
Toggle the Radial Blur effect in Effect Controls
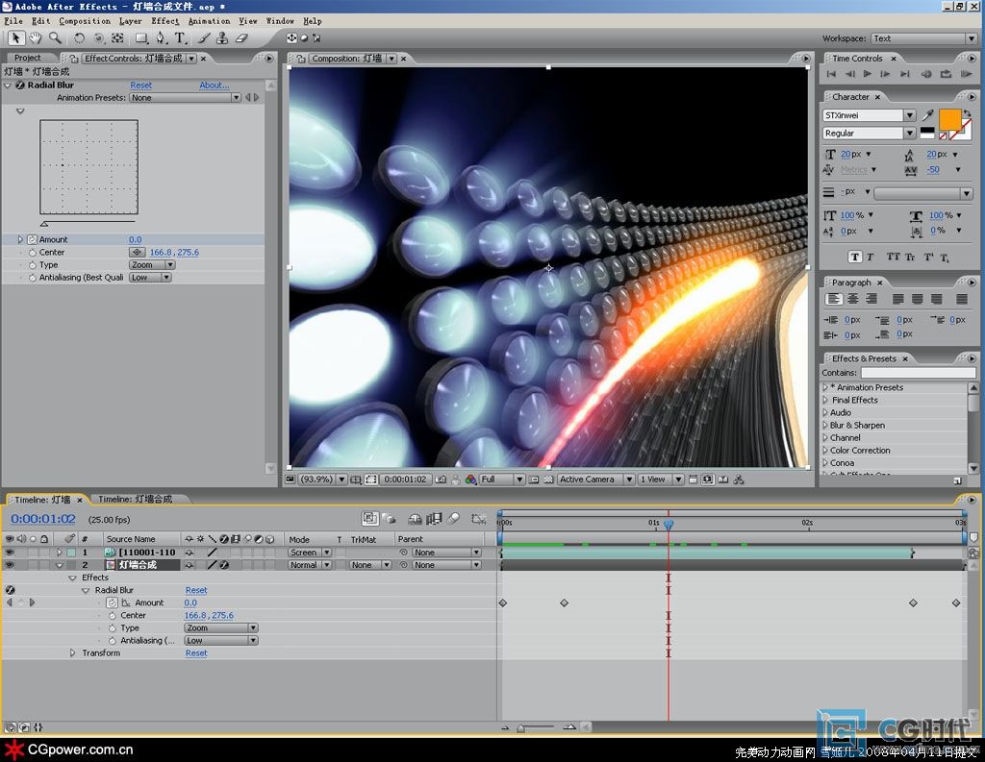[20, 86]
